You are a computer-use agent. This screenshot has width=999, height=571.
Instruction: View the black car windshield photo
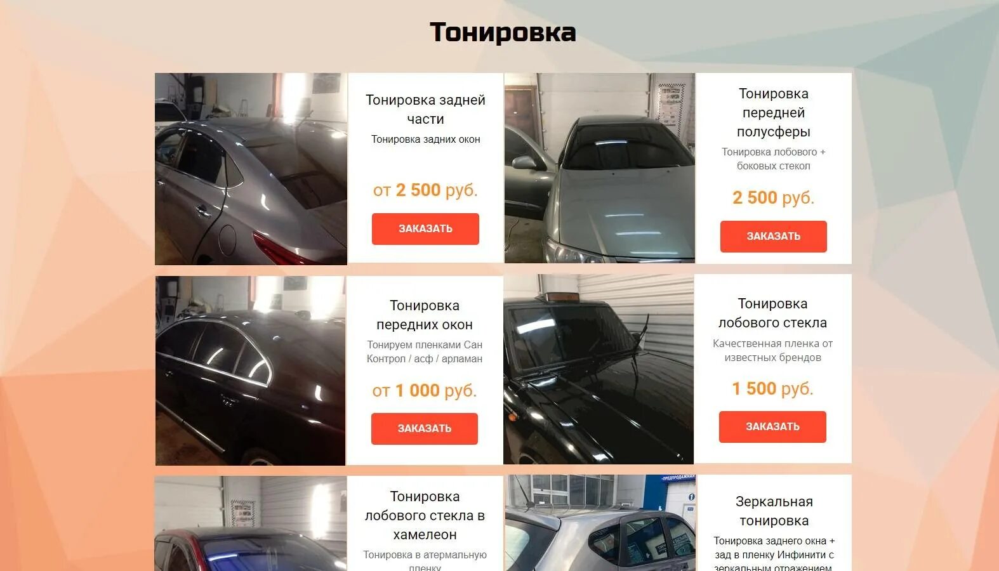click(x=599, y=369)
